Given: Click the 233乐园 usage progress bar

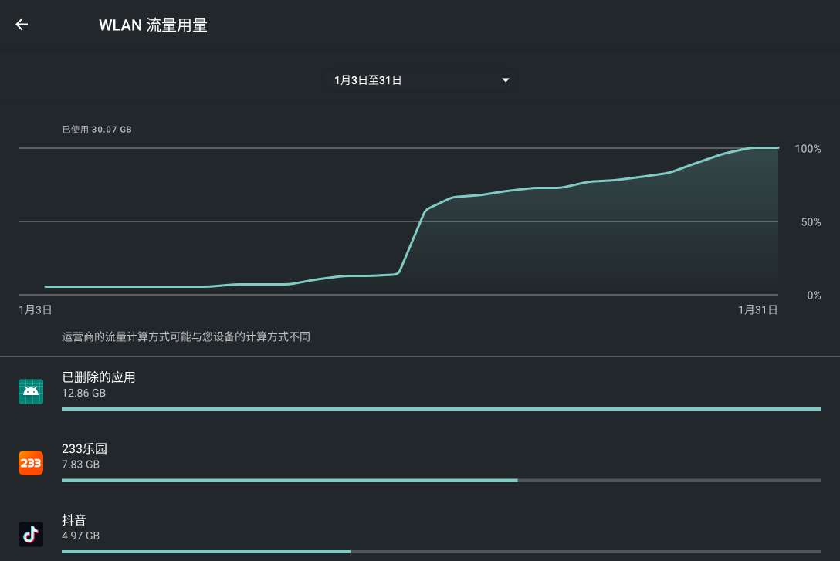Looking at the screenshot, I should click(x=441, y=480).
